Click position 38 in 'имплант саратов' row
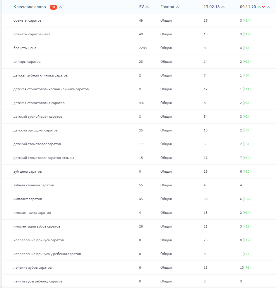The image size is (276, 288). 205,199
